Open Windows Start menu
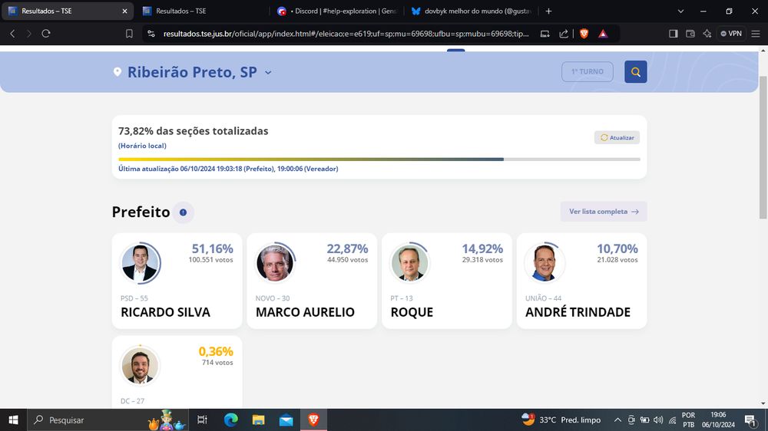 point(13,419)
